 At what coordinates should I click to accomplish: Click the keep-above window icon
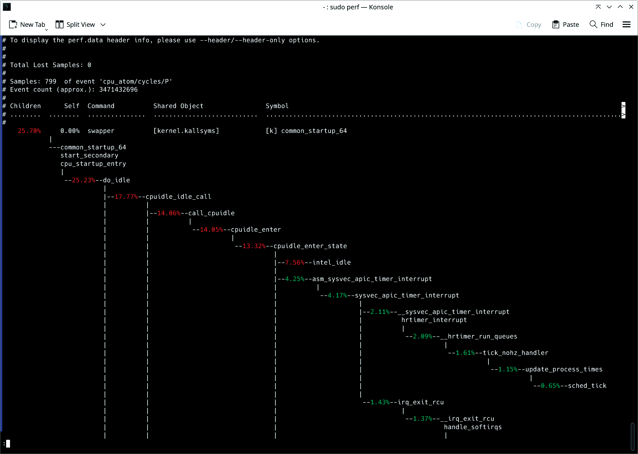point(598,7)
